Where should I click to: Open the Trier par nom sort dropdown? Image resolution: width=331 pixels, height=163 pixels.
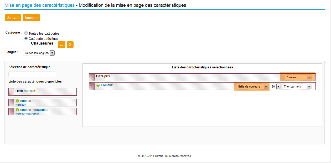click(297, 86)
